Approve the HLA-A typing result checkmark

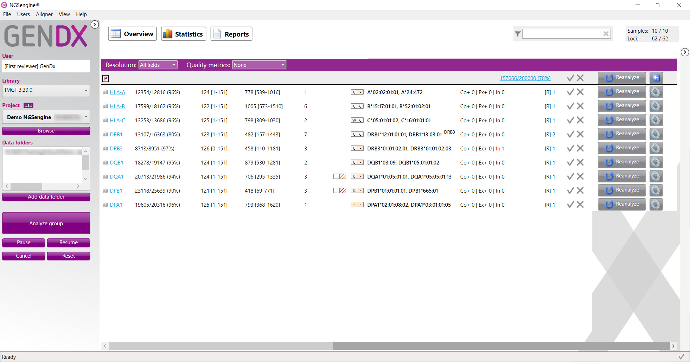coord(570,92)
